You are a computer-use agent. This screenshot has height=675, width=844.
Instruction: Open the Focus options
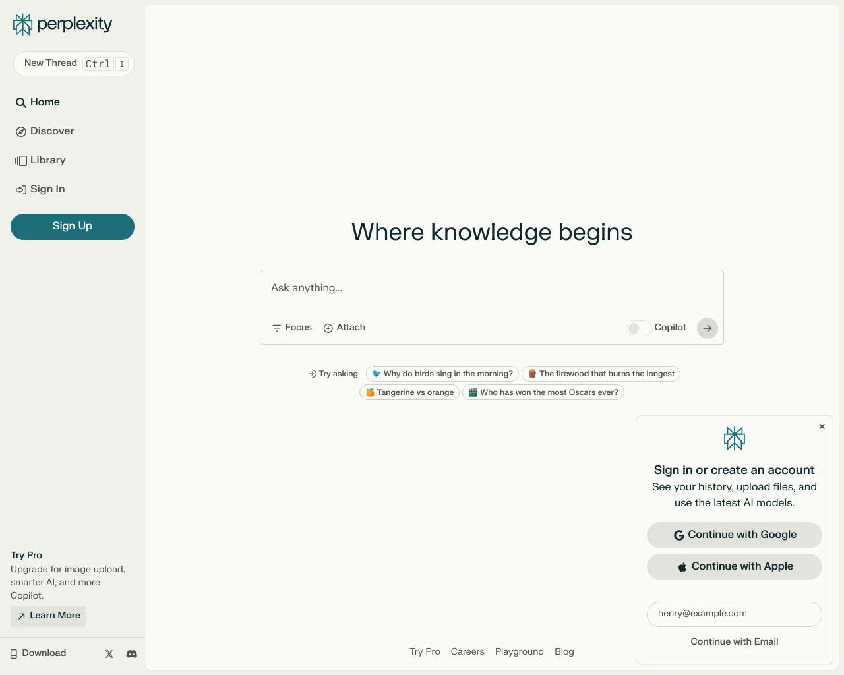tap(292, 328)
